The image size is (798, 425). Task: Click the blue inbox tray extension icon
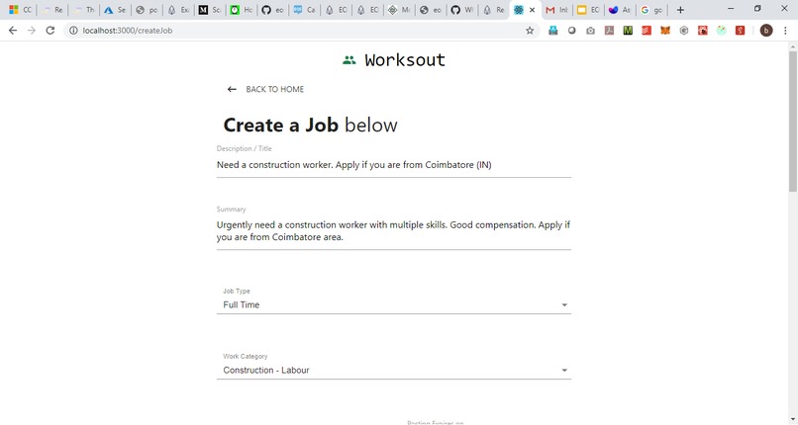(553, 31)
